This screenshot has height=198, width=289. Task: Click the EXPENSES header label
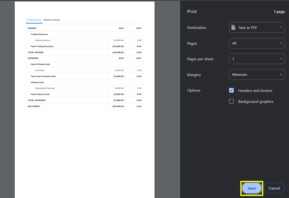tap(33, 58)
